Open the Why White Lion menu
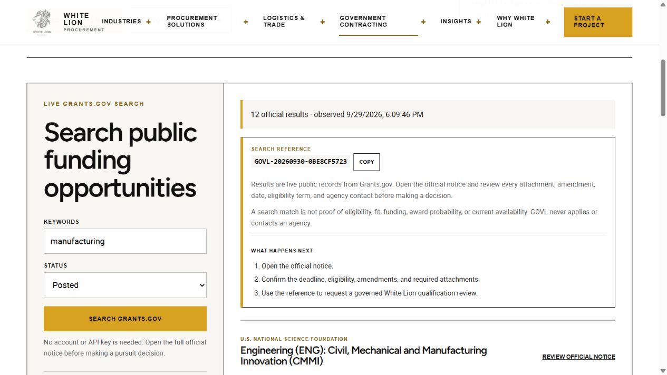 pos(515,21)
